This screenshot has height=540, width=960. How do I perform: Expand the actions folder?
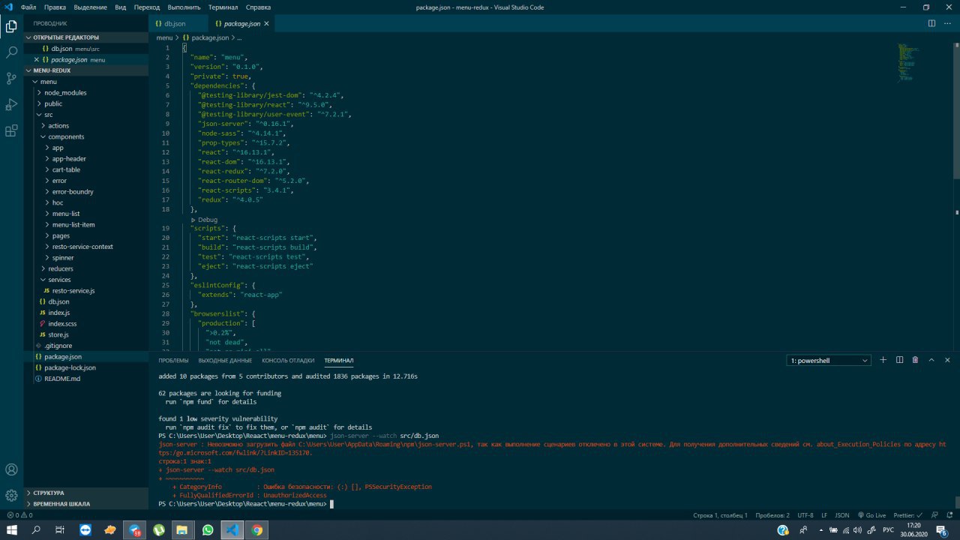pos(86,125)
